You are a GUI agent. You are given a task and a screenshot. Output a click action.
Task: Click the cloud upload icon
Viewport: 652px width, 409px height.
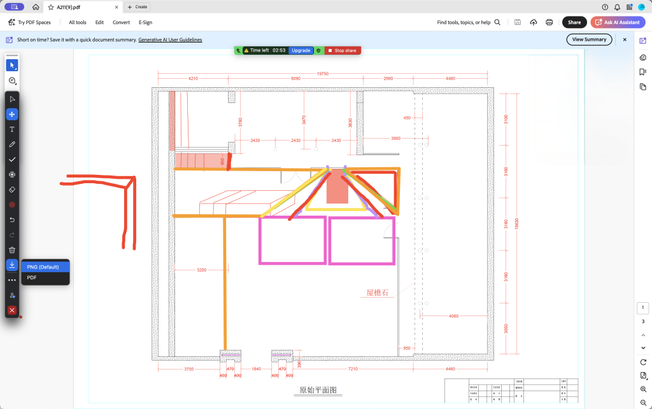(x=533, y=22)
